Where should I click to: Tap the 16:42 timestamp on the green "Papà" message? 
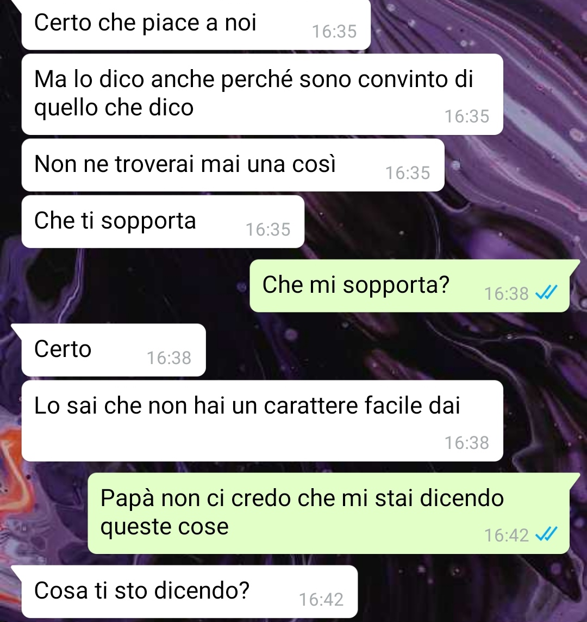tap(506, 535)
